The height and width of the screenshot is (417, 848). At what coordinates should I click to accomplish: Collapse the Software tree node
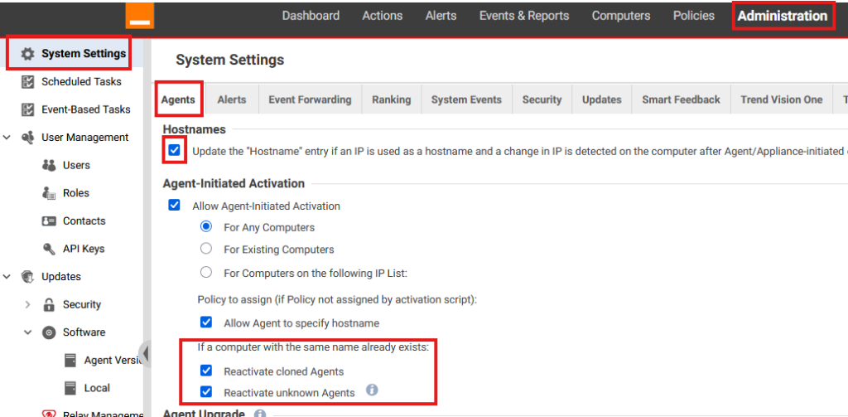(x=27, y=332)
